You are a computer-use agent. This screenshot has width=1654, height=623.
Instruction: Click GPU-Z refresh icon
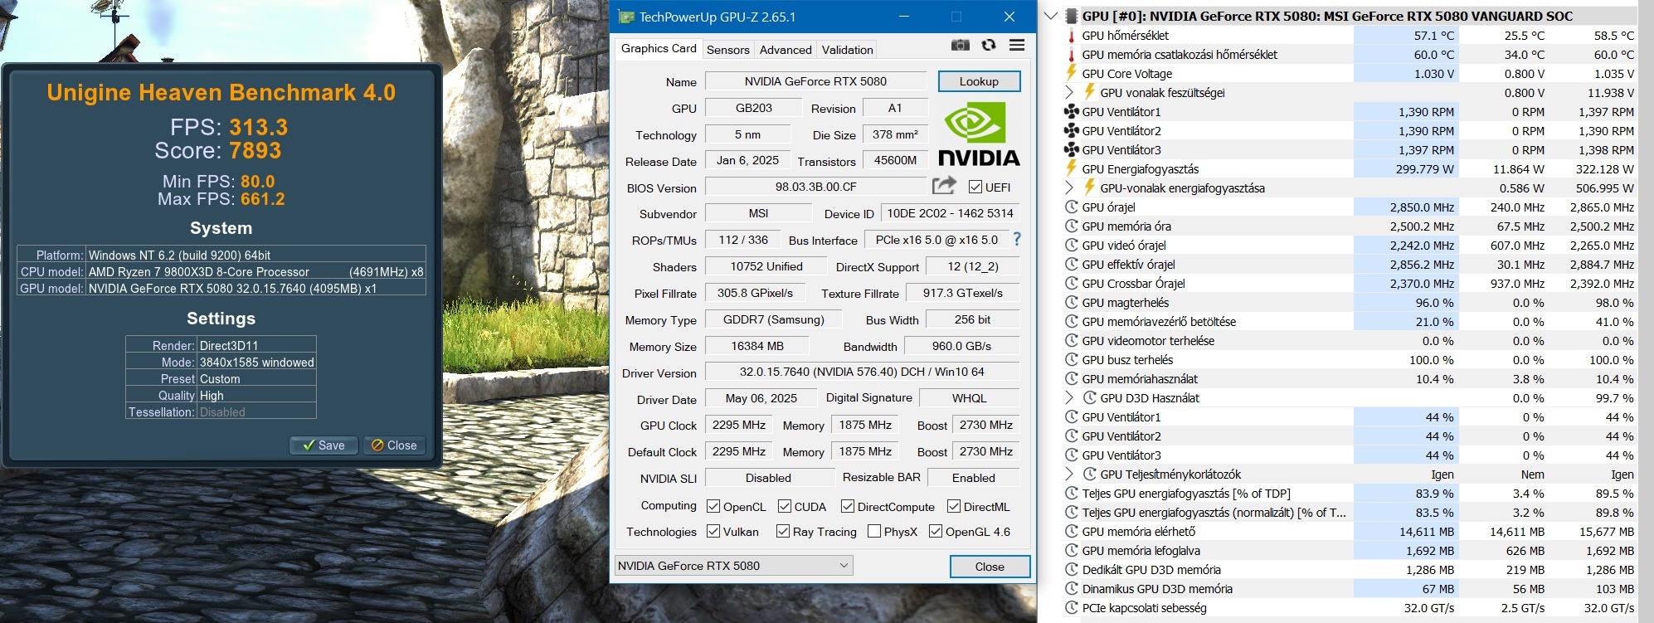point(989,45)
